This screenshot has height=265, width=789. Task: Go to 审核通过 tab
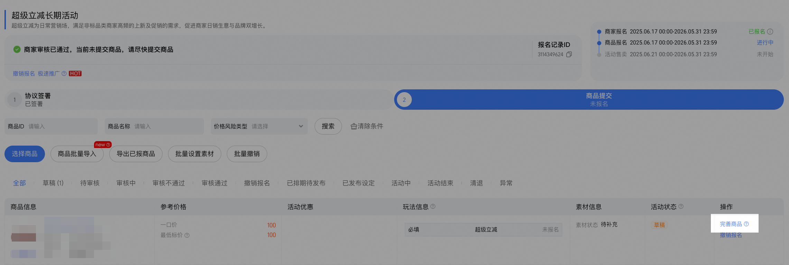[214, 183]
